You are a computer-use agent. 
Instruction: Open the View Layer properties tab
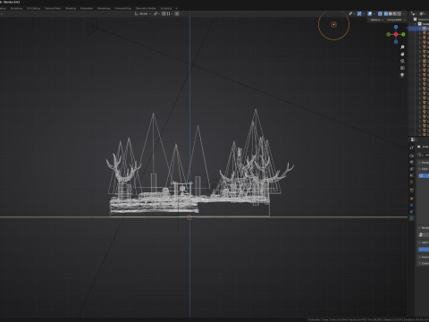412,169
